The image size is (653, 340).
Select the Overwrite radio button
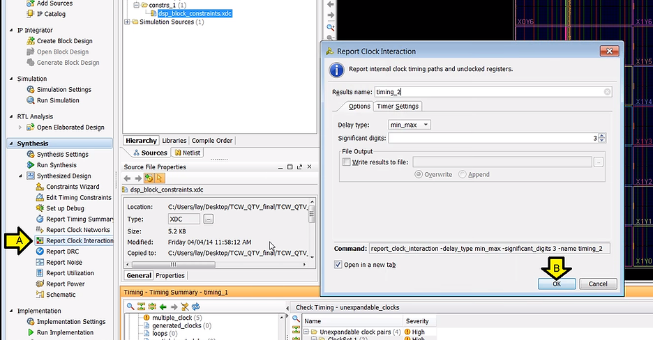[419, 175]
